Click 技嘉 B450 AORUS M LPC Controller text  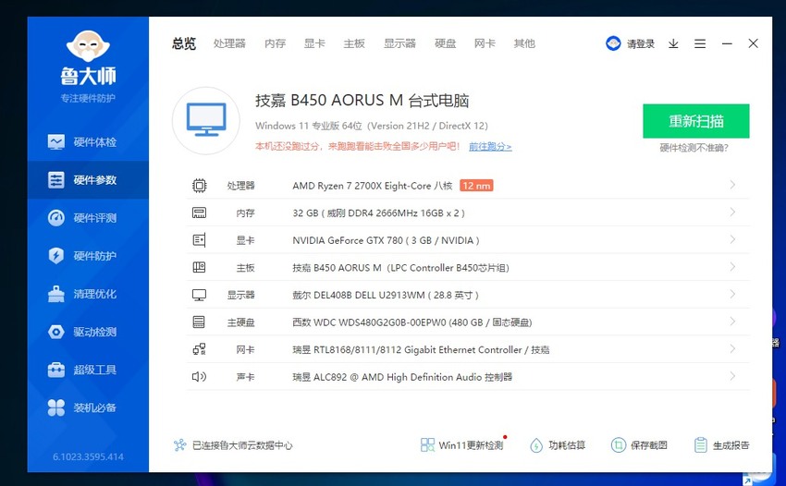tap(400, 268)
